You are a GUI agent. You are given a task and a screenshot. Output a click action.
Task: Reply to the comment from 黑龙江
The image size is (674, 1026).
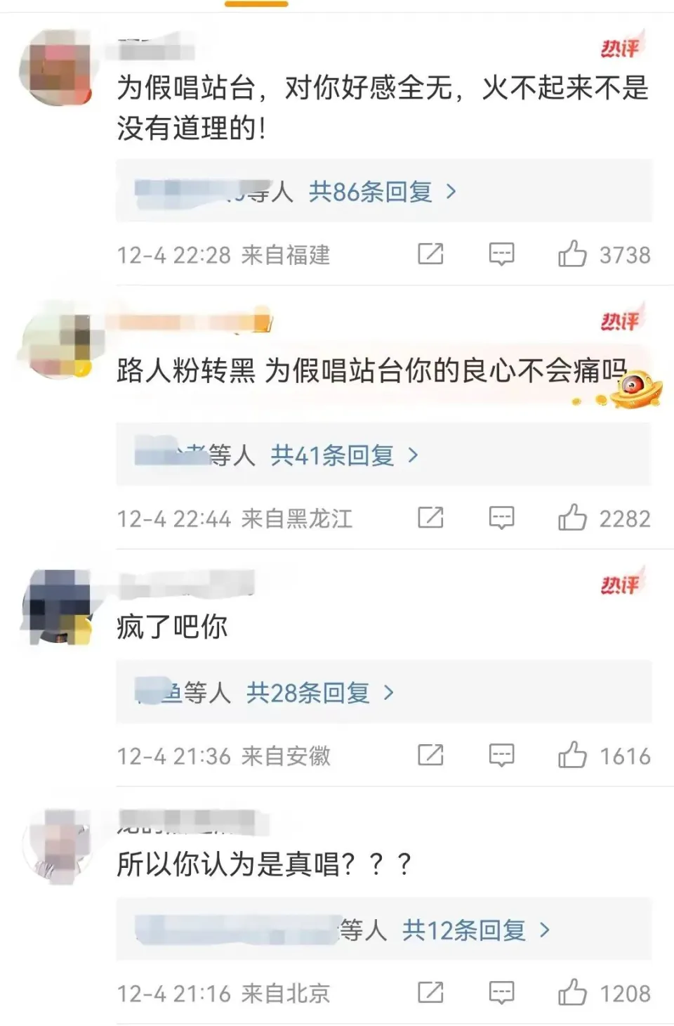tap(501, 519)
